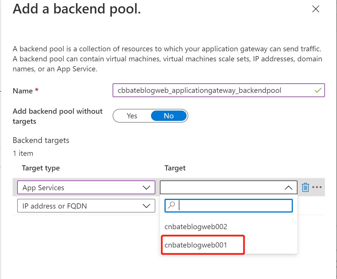Click the Backend targets section heading
This screenshot has width=337, height=279.
coord(40,140)
